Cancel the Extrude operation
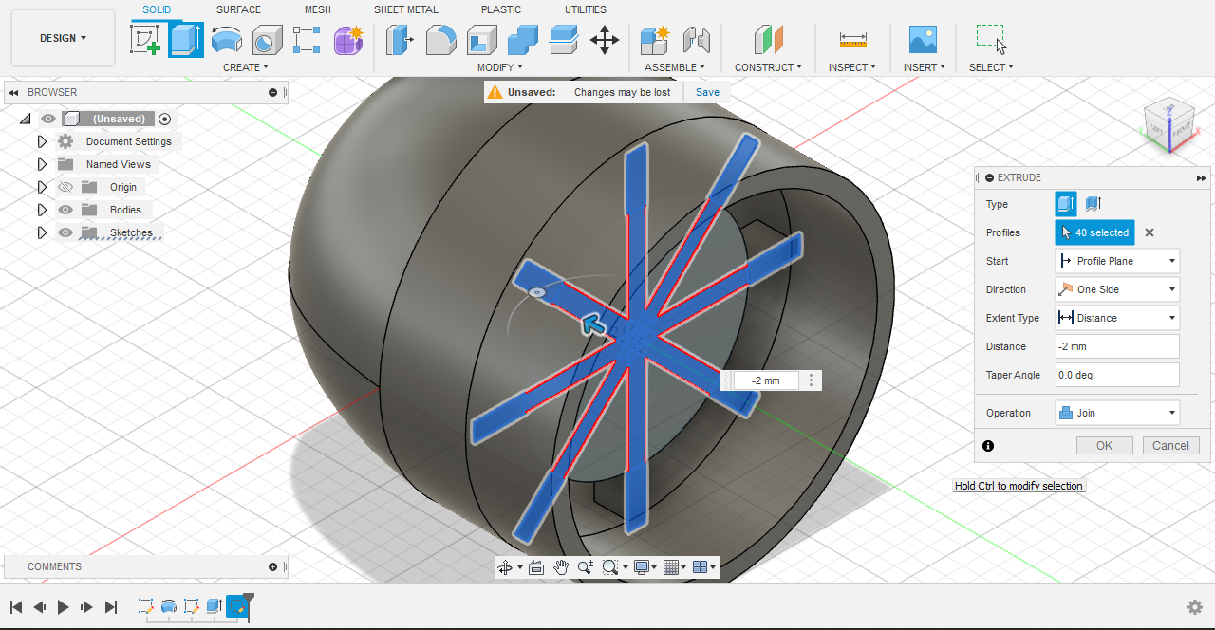 pyautogui.click(x=1170, y=446)
